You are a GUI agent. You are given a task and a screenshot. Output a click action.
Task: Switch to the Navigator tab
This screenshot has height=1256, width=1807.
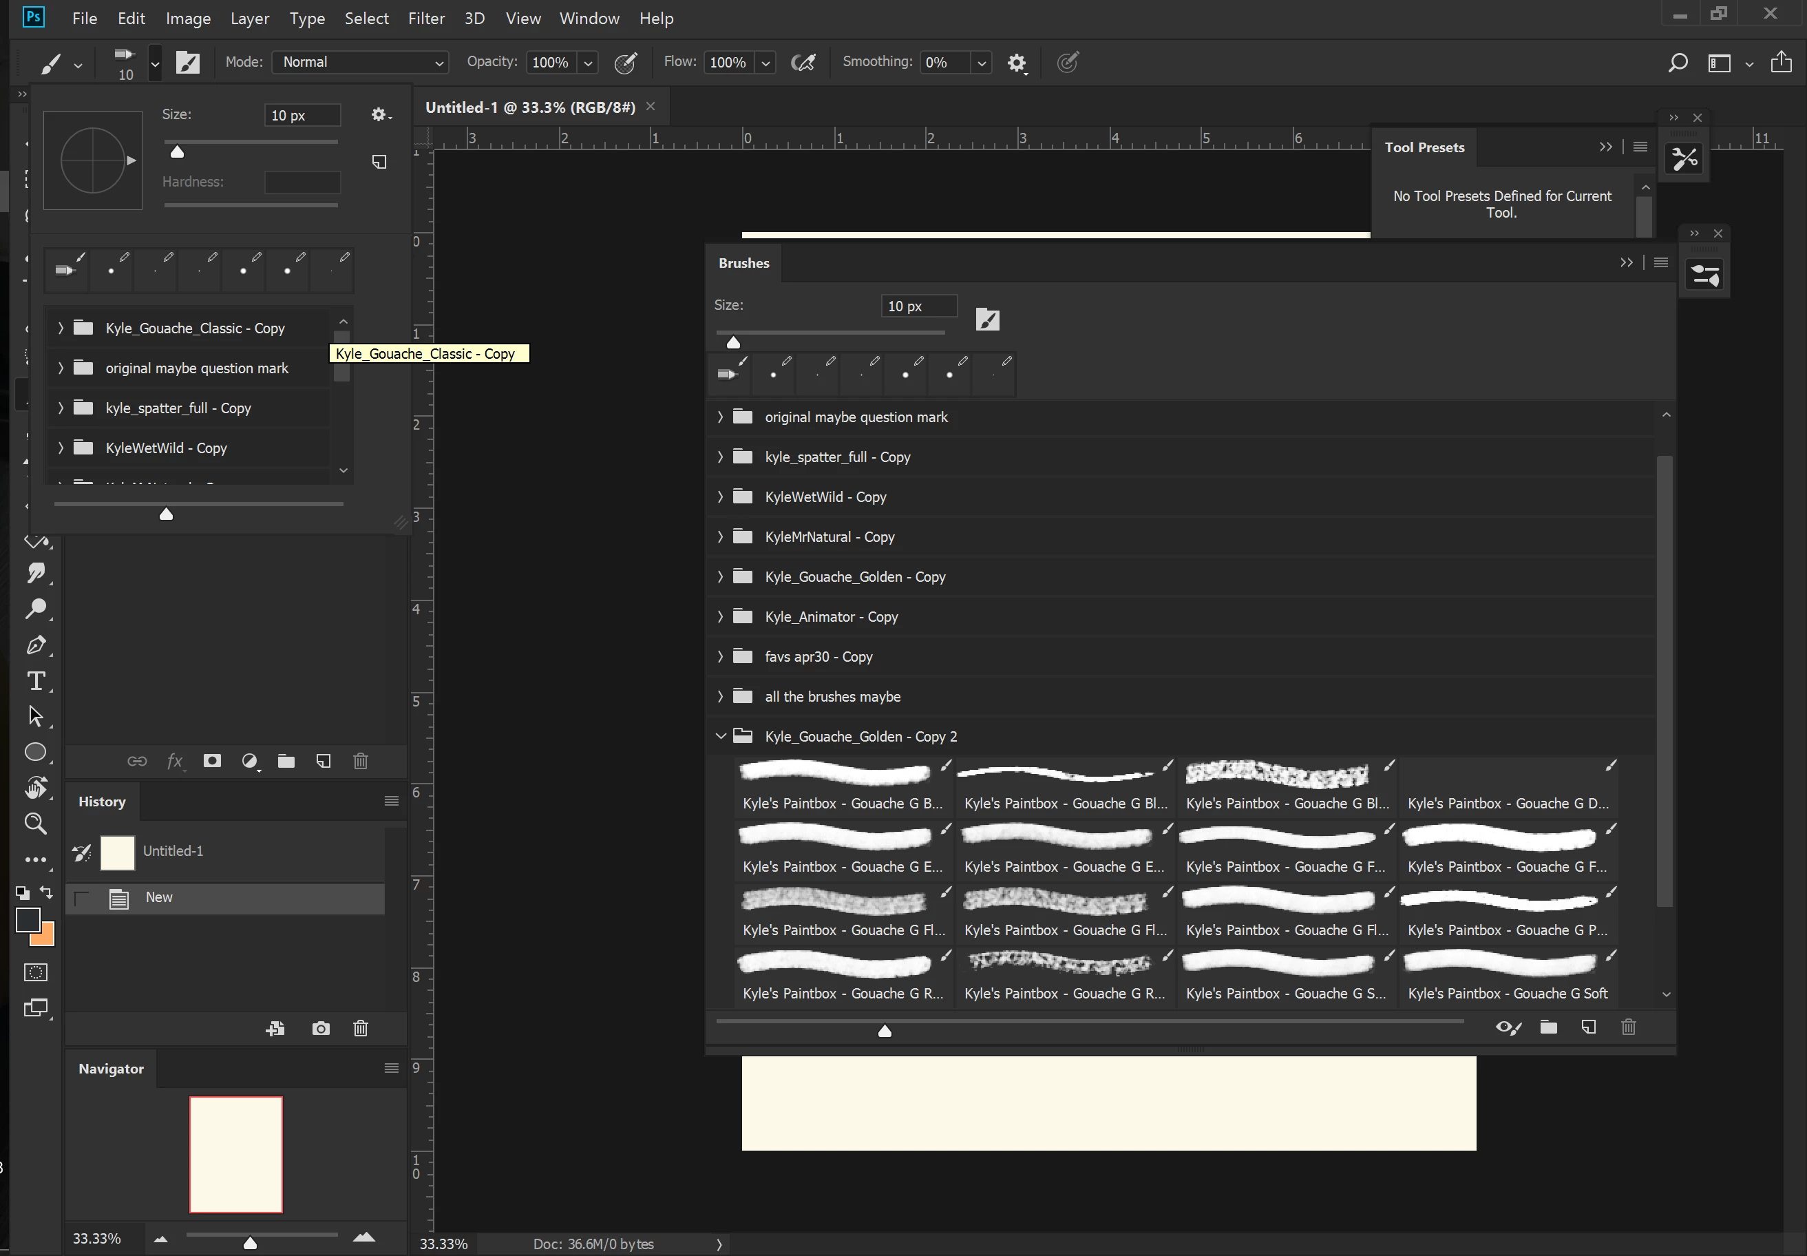coord(111,1069)
